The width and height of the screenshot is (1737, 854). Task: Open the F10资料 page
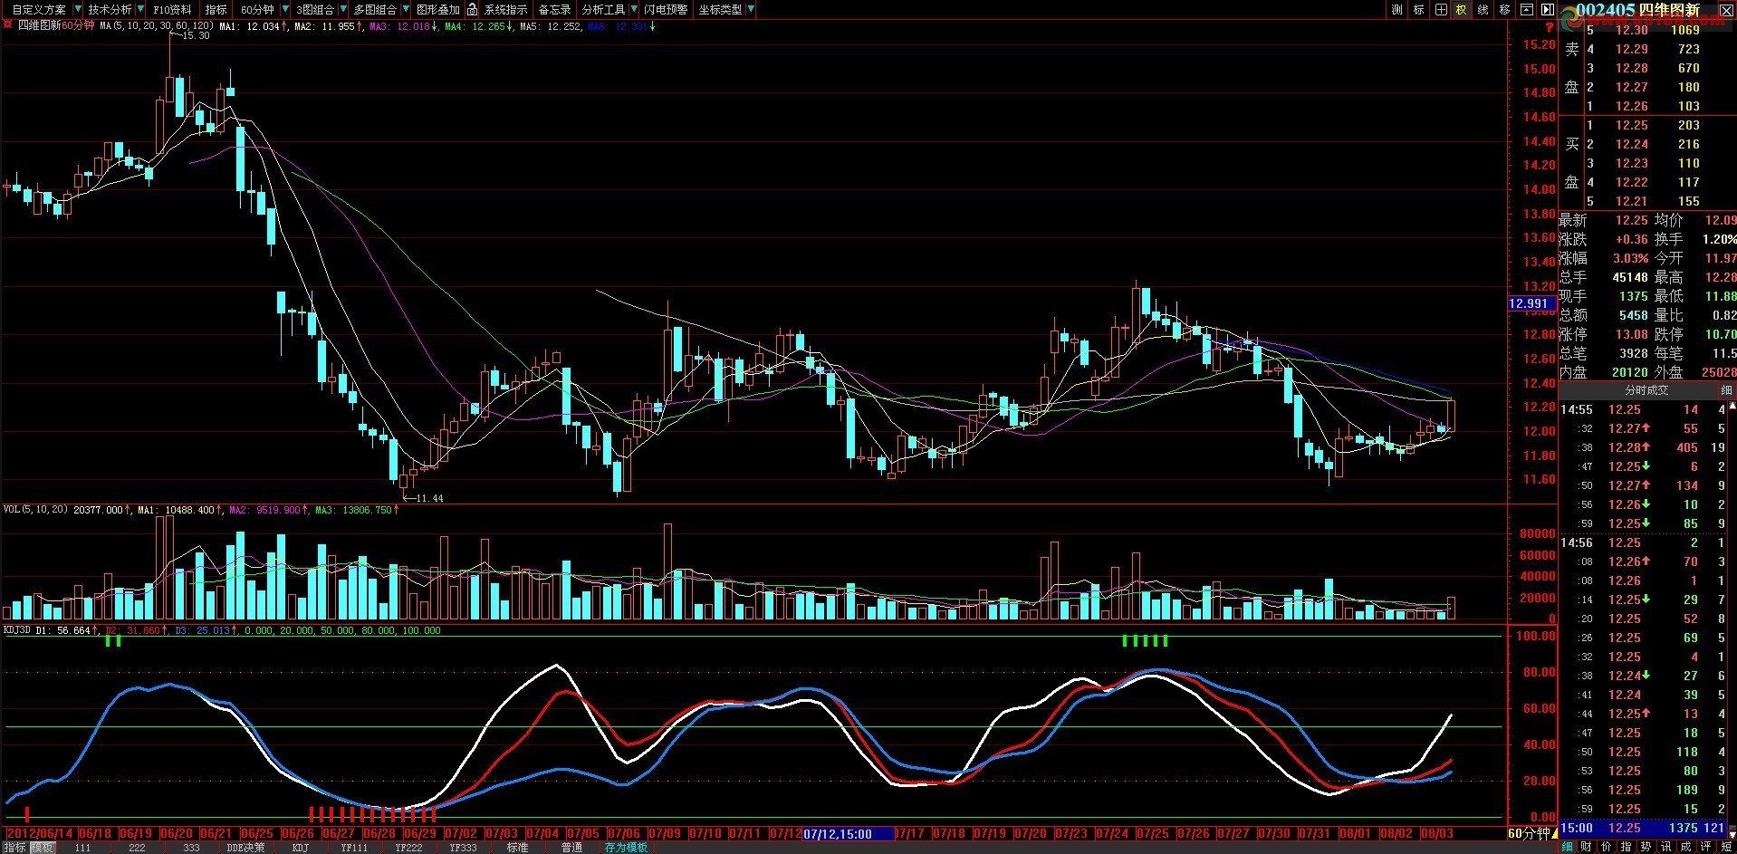click(172, 9)
